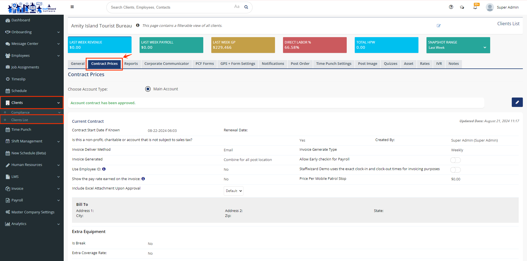Enable exact clock-in times for invoicing toggle
Image resolution: width=527 pixels, height=261 pixels.
pos(455,170)
